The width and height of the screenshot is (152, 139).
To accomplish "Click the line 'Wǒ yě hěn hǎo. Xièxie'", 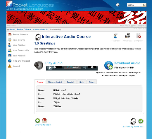I will tap(66, 98).
